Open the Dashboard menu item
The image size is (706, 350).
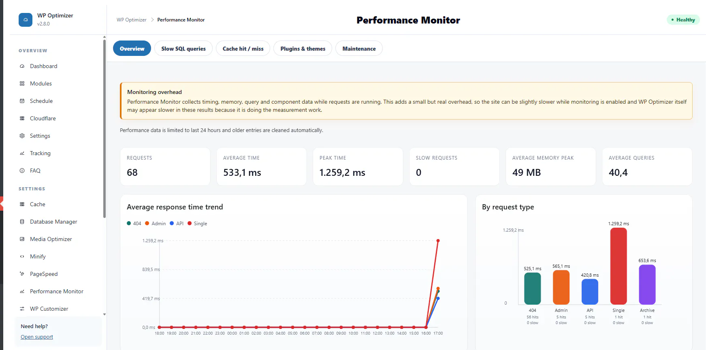click(x=43, y=66)
